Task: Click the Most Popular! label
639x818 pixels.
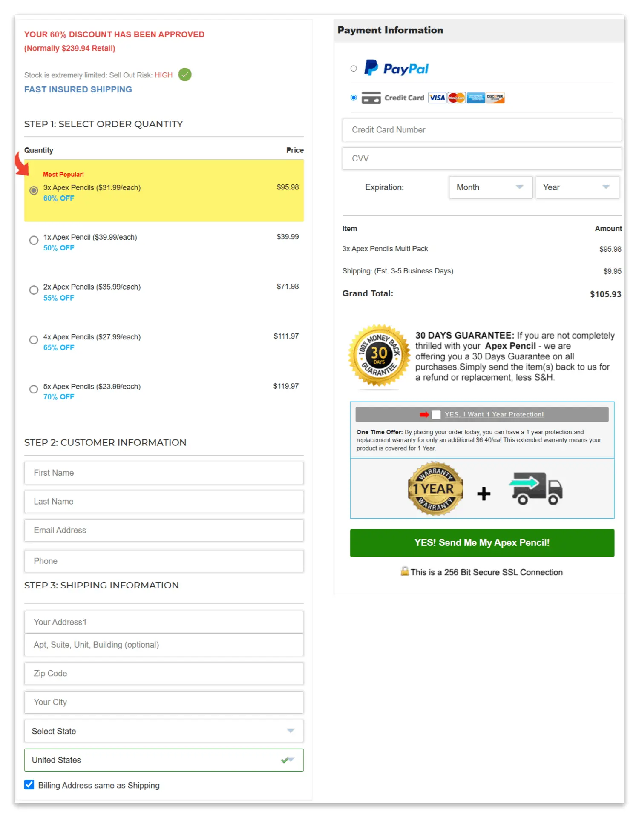Action: (x=63, y=175)
